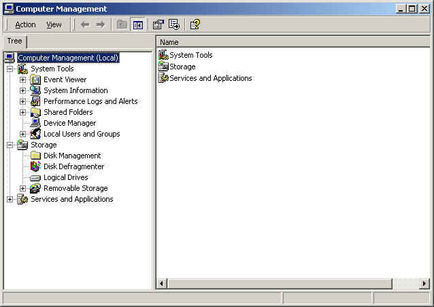This screenshot has width=434, height=307.
Task: Select Shared Folders label in tree
Action: 68,112
